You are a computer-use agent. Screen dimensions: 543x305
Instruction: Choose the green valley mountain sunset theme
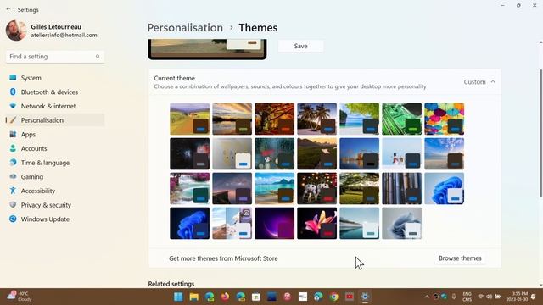[316, 154]
